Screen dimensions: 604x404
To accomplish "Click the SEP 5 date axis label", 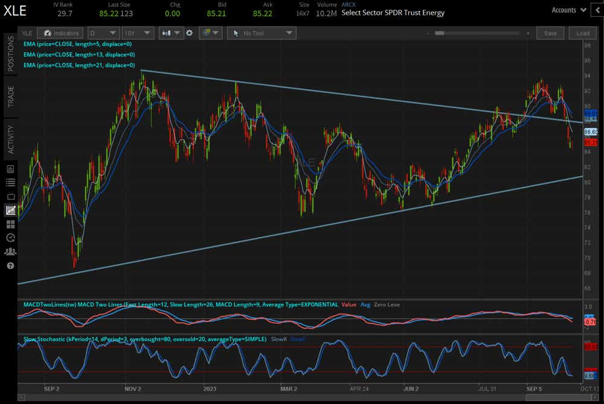I will click(x=534, y=389).
